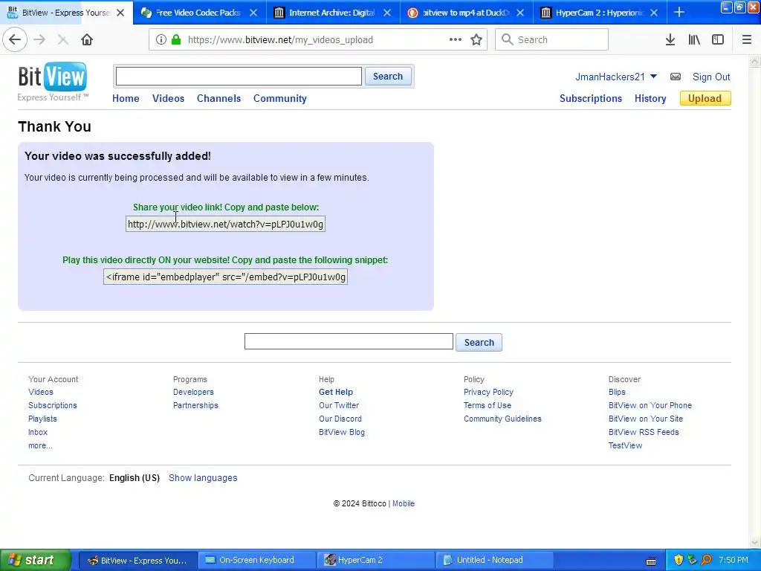Open Community Guidelines footer link

click(502, 419)
